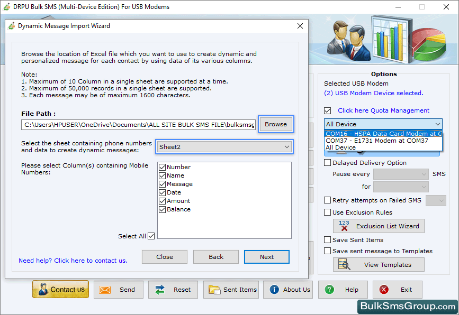
Task: Close the Dynamic Message Import Wizard dialog
Action: pos(300,26)
